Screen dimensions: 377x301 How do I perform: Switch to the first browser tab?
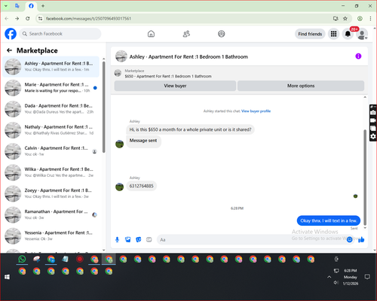point(17,6)
